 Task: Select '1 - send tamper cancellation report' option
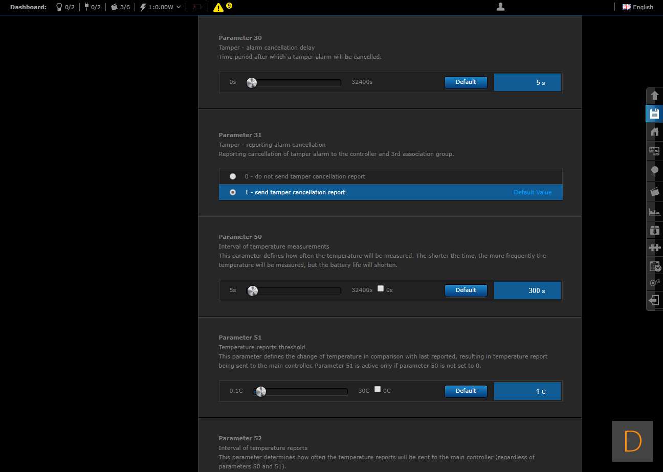pos(233,192)
